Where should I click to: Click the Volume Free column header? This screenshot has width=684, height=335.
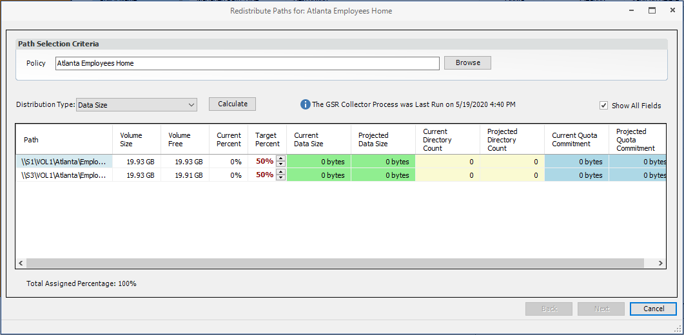click(185, 140)
